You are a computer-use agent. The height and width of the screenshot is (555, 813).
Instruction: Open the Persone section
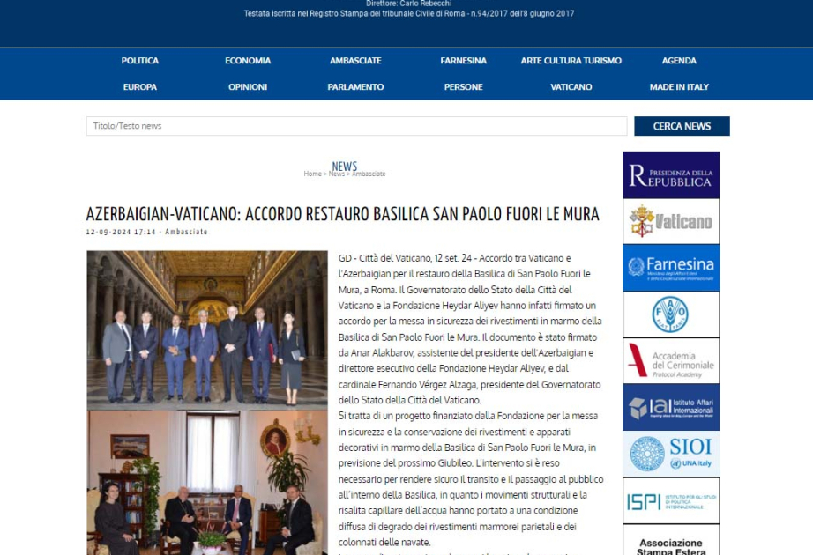point(464,87)
